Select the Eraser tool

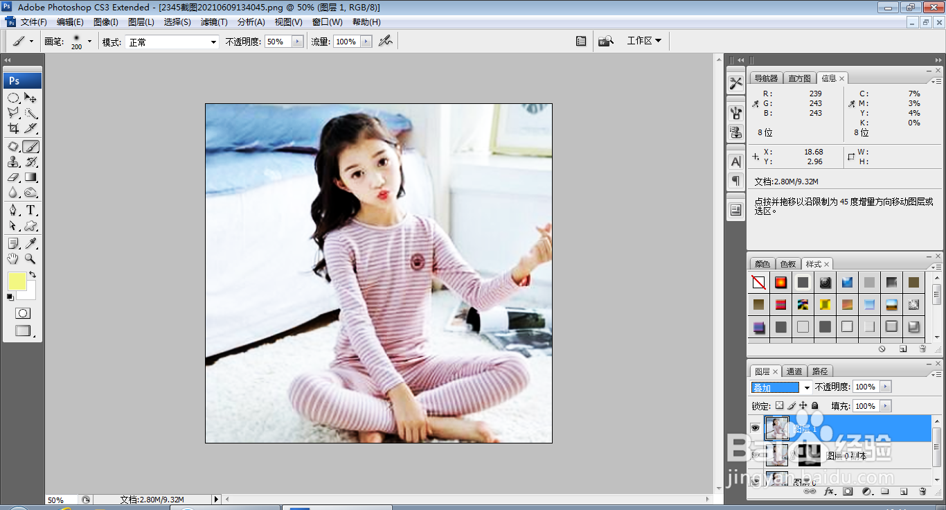point(13,177)
